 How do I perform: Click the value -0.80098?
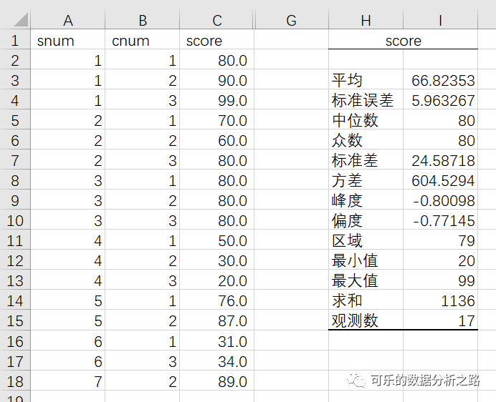coord(440,200)
